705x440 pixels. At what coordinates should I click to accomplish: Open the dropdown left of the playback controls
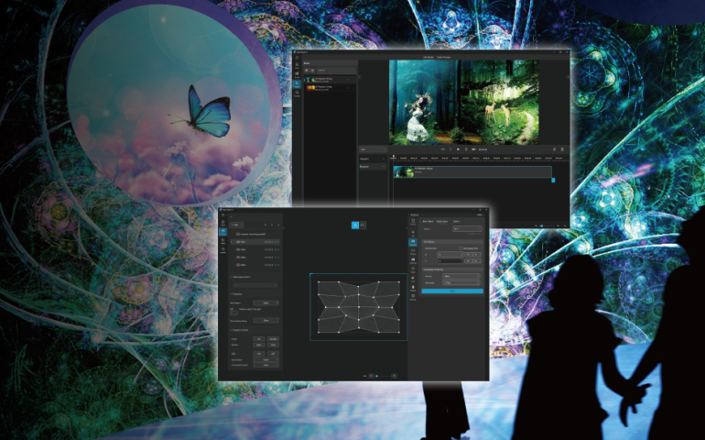374,149
